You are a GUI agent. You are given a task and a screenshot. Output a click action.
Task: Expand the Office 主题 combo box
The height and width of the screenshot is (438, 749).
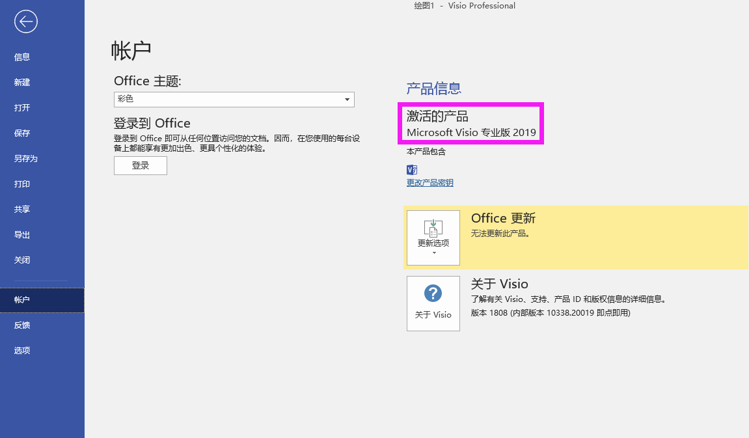[234, 100]
